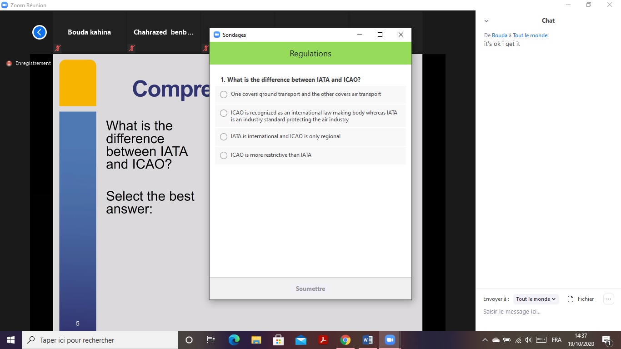Launch Microsoft Edge from taskbar
Screen dimensions: 621x349
click(234, 340)
